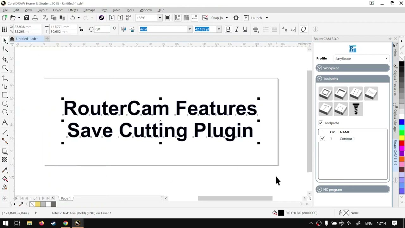
Task: Click the Print icon
Action: tap(35, 18)
